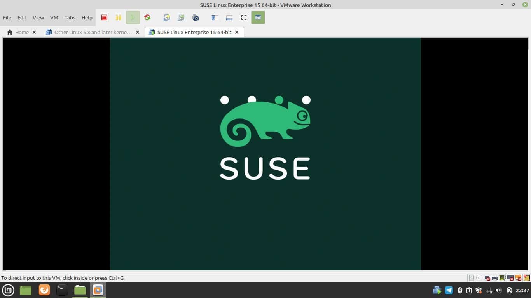531x298 pixels.
Task: Open the network connection tray icon
Action: pos(489,290)
